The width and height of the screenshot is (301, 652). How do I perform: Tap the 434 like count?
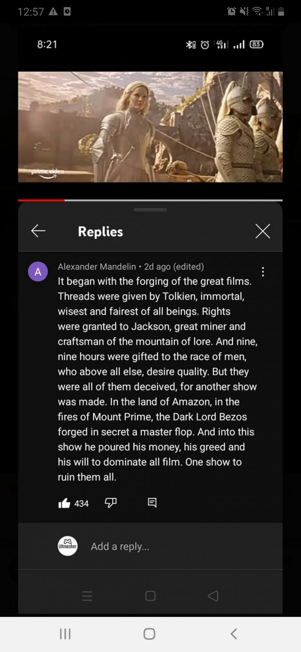coord(82,504)
